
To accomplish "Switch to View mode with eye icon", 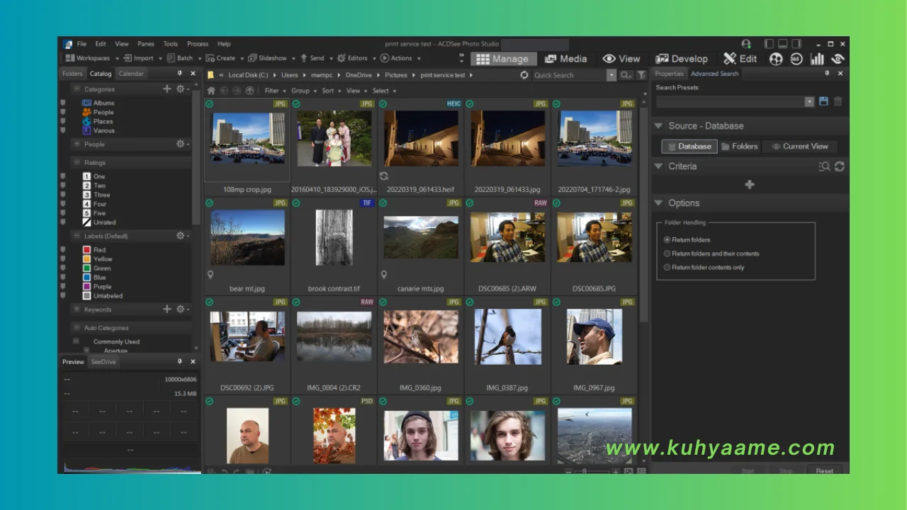I will (x=621, y=59).
